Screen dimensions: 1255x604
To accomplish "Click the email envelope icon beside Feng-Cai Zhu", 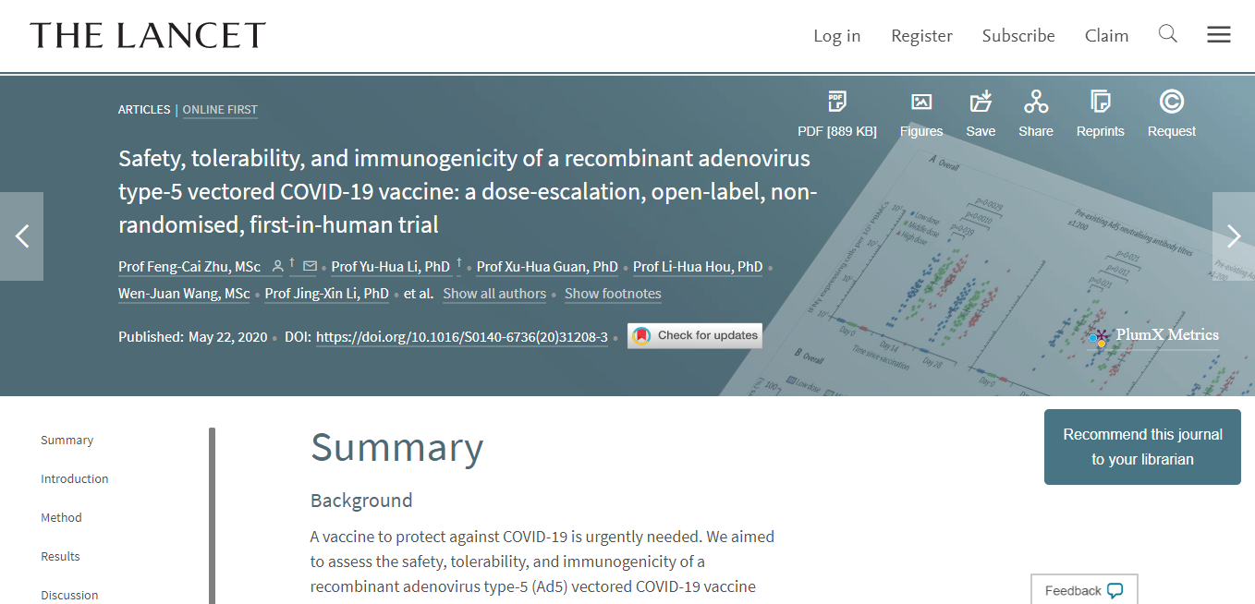I will [x=310, y=267].
